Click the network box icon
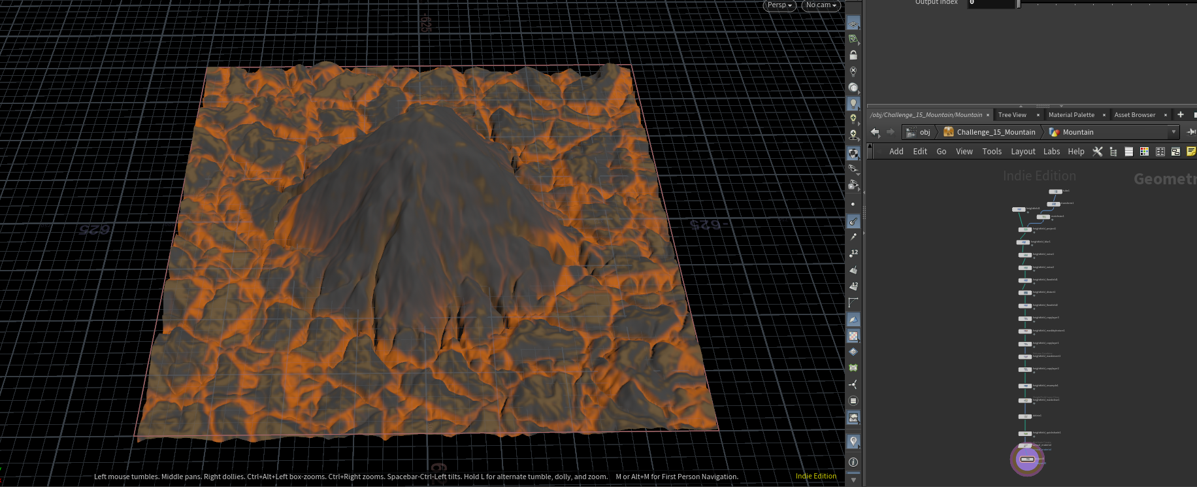This screenshot has width=1197, height=487. tap(1175, 152)
